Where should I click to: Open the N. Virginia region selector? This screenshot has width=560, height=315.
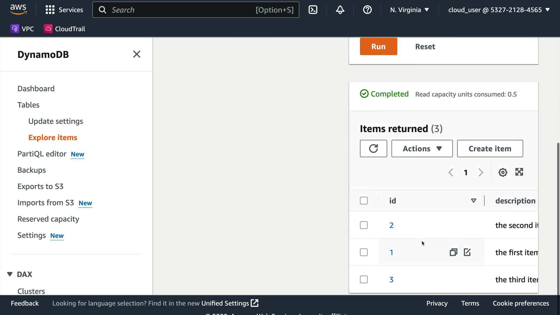pyautogui.click(x=409, y=10)
